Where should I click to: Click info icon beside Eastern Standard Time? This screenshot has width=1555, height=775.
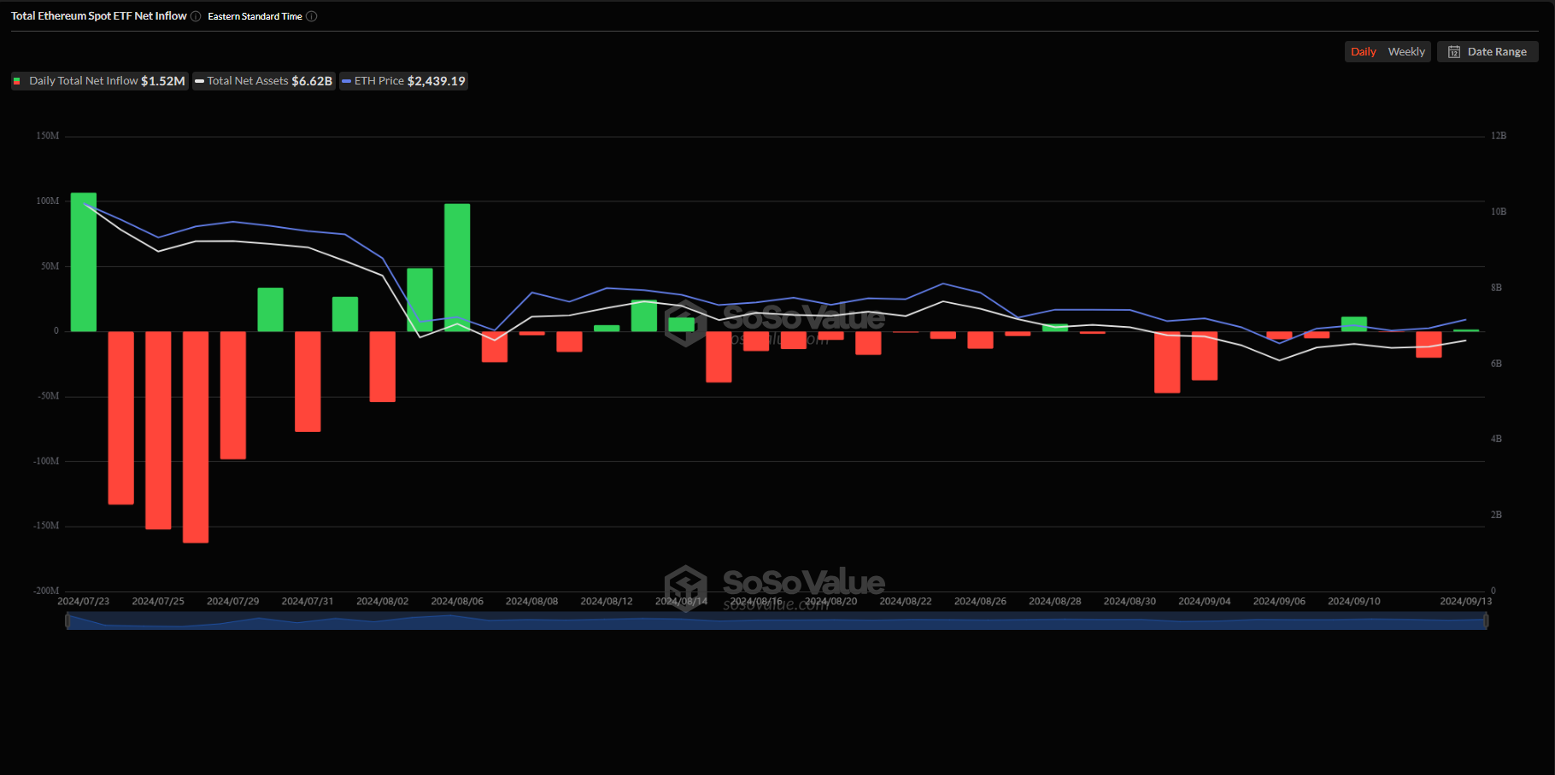pyautogui.click(x=311, y=16)
